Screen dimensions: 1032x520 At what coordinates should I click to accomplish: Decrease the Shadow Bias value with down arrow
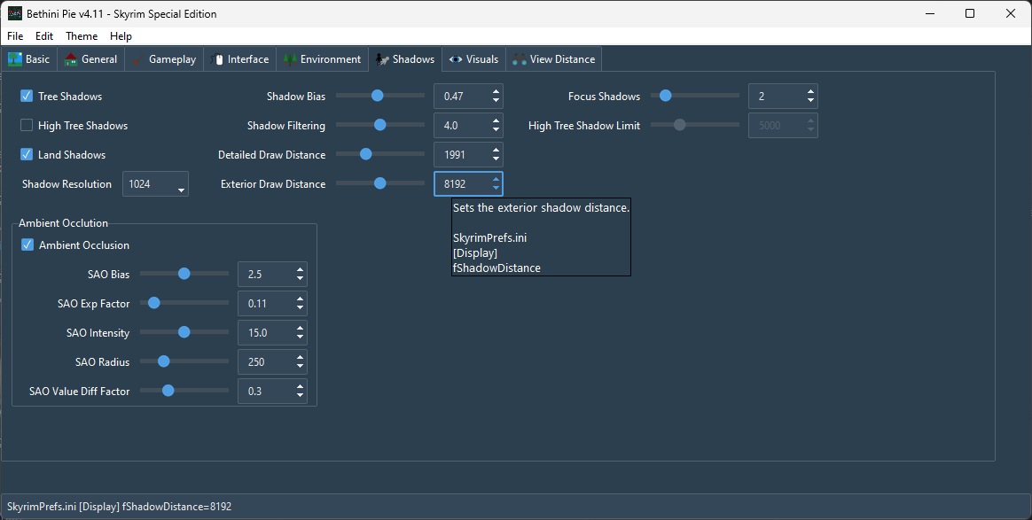[496, 101]
